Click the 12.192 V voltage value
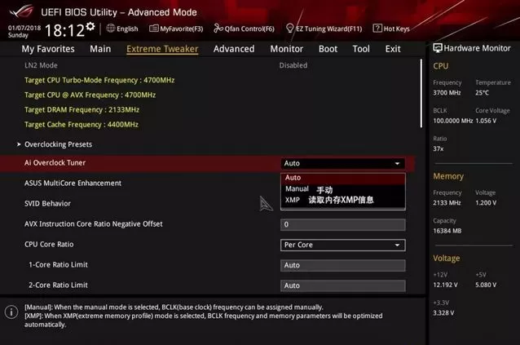The width and height of the screenshot is (520, 345). [x=445, y=285]
